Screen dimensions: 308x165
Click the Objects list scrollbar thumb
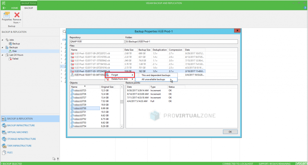pos(122,102)
